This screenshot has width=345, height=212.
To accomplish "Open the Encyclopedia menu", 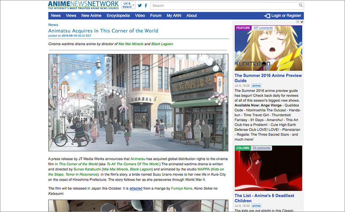I will 118,16.
